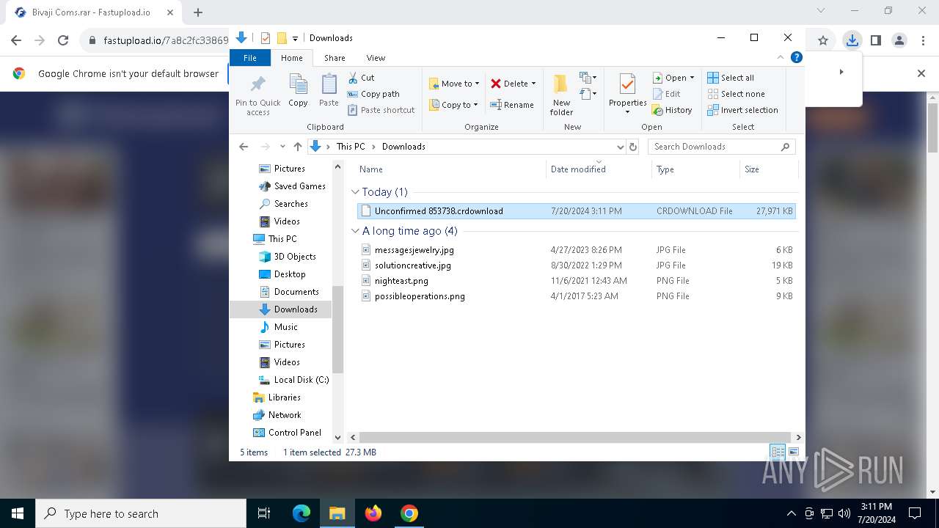This screenshot has height=528, width=939.
Task: Open Explorer Help question mark icon
Action: pyautogui.click(x=796, y=57)
